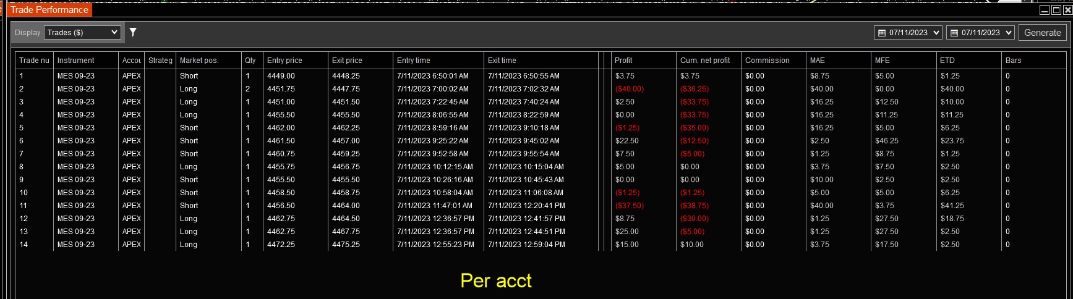Click the $25.00 profit cell in trade 13

coord(627,232)
